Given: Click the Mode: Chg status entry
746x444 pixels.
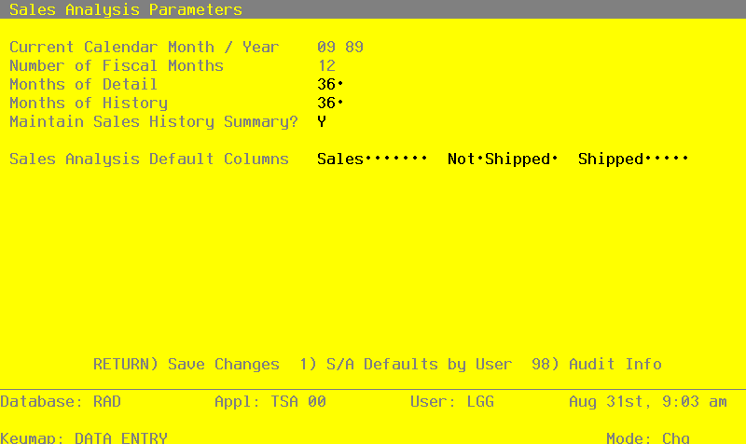Looking at the screenshot, I should point(648,437).
